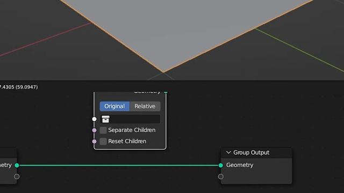The width and height of the screenshot is (344, 193).
Task: Collapse the Group Output node
Action: coord(228,152)
